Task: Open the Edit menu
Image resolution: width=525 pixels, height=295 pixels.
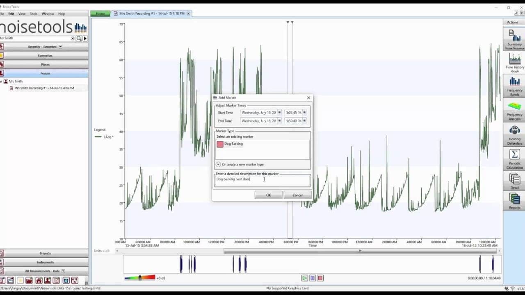Action: [x=11, y=14]
